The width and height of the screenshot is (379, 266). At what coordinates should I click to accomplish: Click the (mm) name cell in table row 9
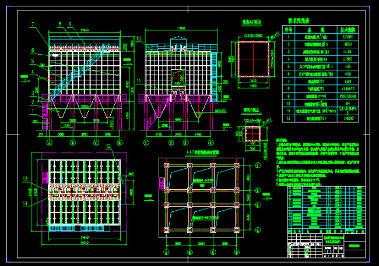316,96
